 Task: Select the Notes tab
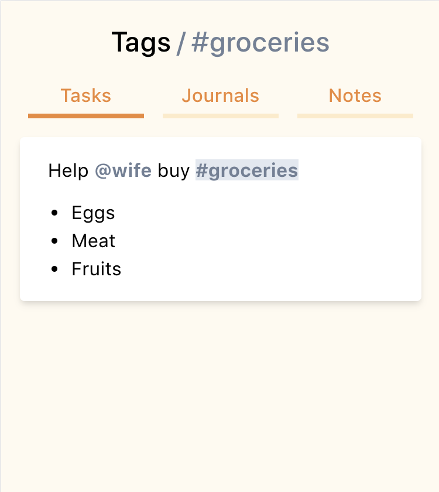tap(355, 95)
